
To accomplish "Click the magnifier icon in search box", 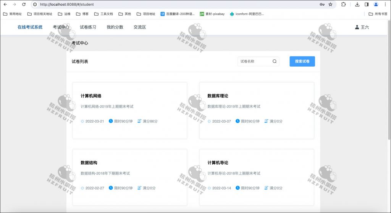I will pos(275,61).
